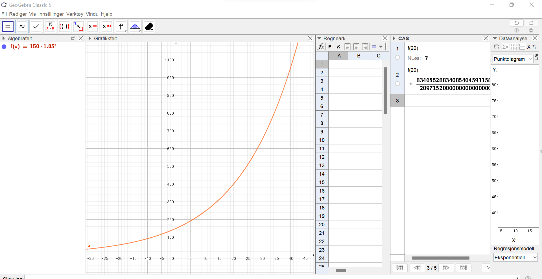Go back one construction step
The width and height of the screenshot is (542, 279).
(417, 268)
